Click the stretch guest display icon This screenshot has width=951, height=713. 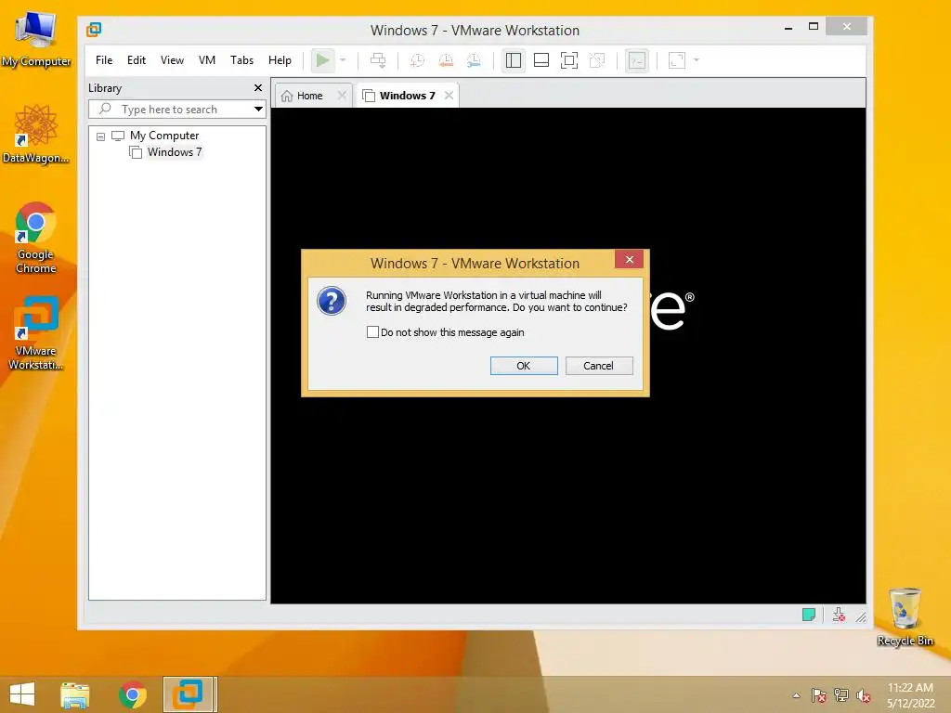[677, 60]
